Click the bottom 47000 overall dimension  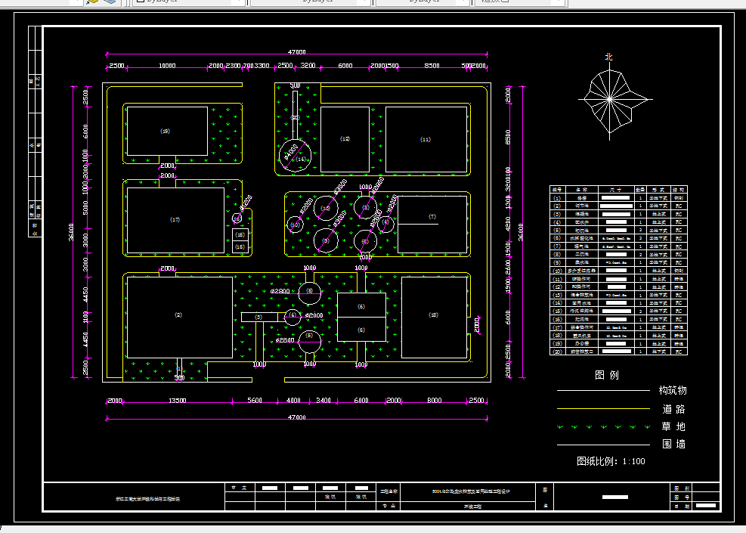click(x=296, y=417)
